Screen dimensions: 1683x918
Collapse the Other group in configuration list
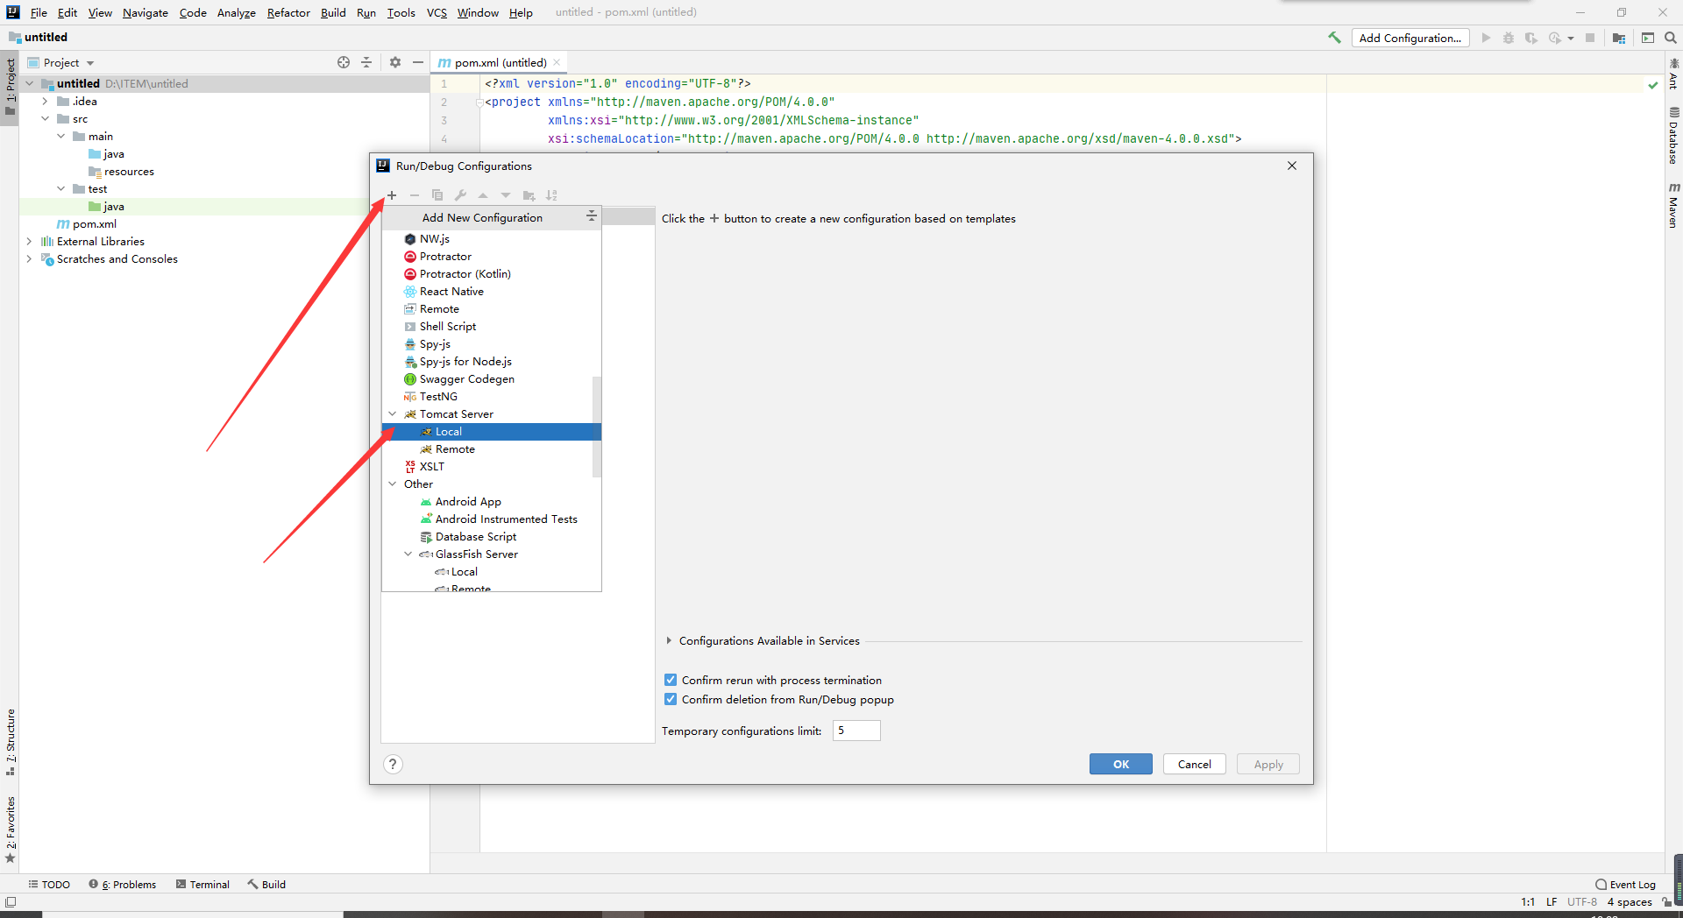[393, 484]
